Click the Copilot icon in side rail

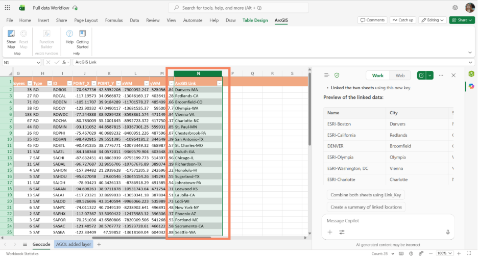point(471,87)
